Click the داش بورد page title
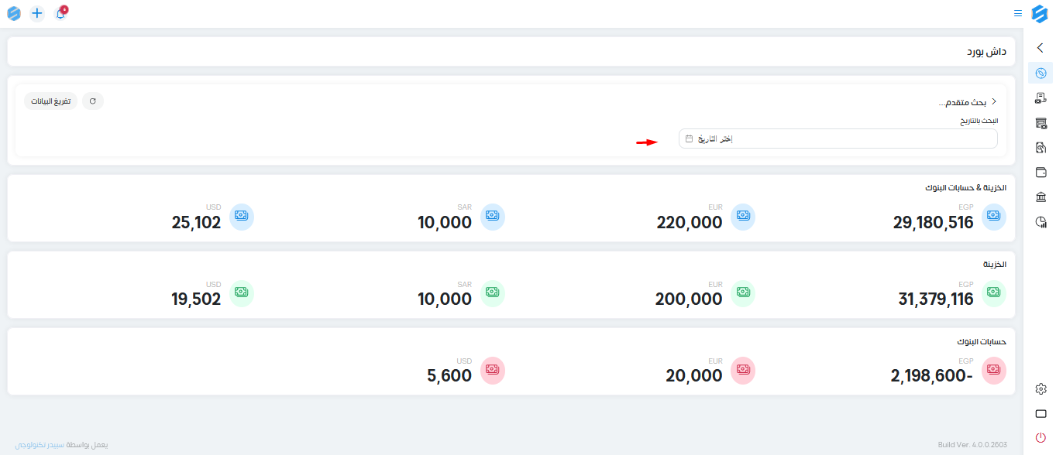 click(986, 51)
